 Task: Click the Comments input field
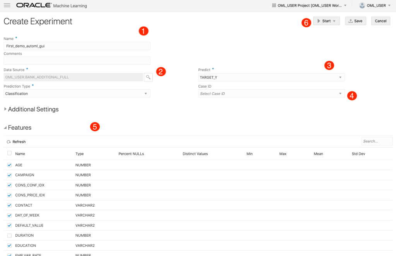(x=77, y=61)
